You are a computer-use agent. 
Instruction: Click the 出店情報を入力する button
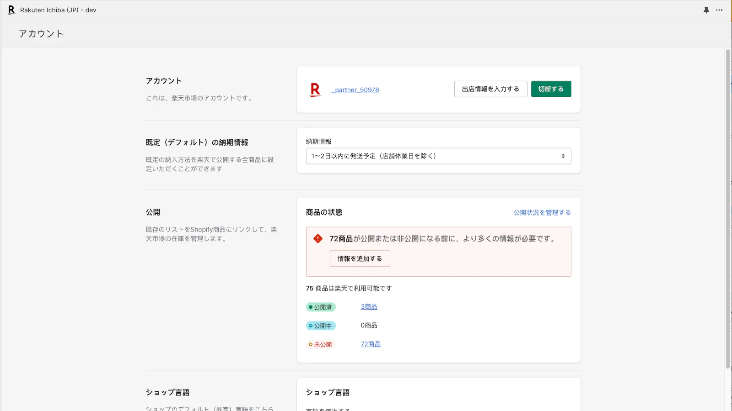490,89
